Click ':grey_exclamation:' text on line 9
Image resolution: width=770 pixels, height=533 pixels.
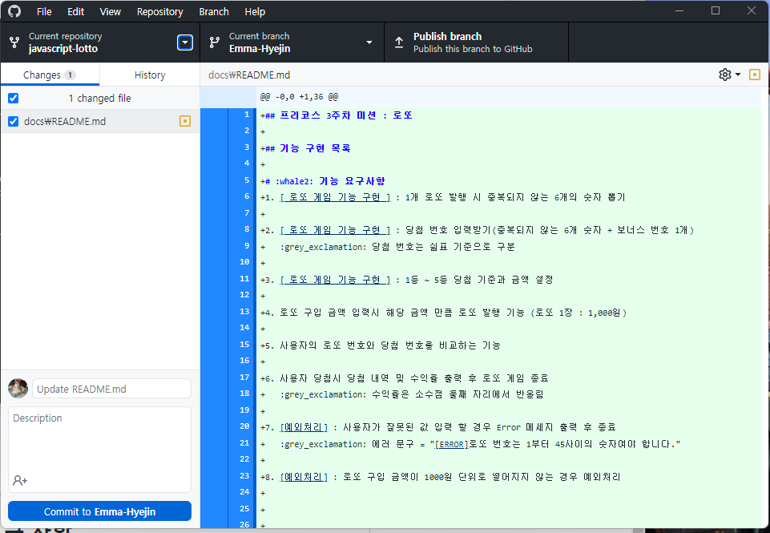point(323,247)
